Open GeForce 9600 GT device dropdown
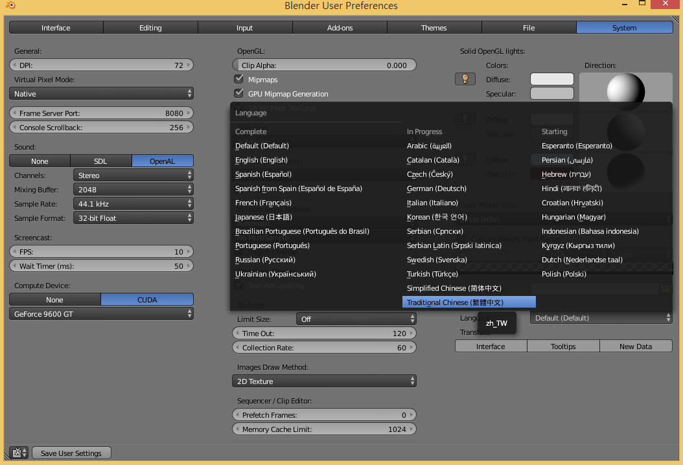Viewport: 683px width, 465px height. coord(101,314)
